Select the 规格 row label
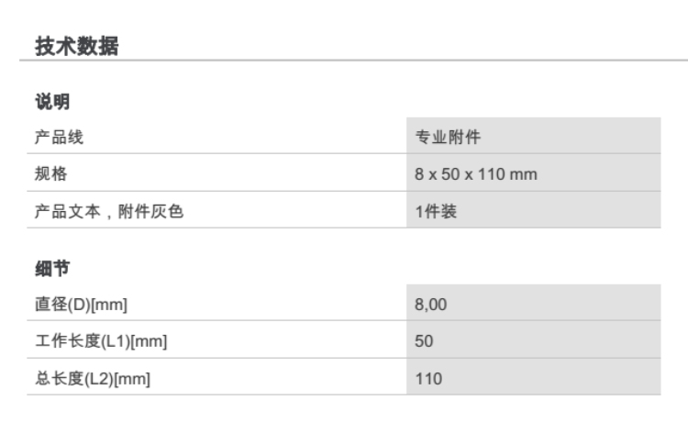Viewport: 688px width, 434px height. [48, 174]
